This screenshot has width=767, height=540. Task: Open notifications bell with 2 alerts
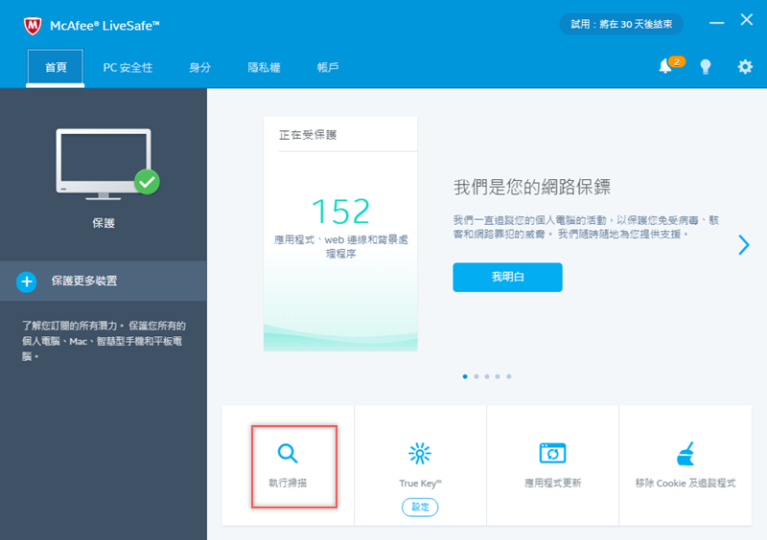tap(670, 65)
